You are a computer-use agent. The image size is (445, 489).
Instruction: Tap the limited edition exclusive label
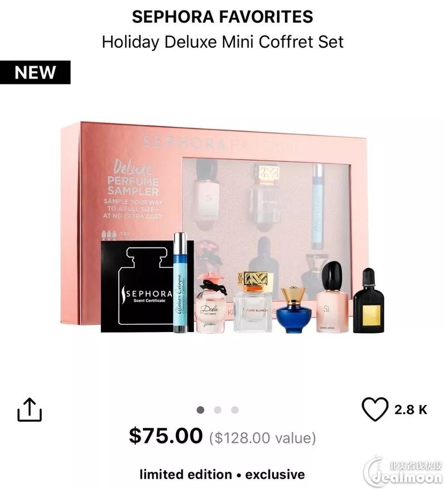coord(222,475)
